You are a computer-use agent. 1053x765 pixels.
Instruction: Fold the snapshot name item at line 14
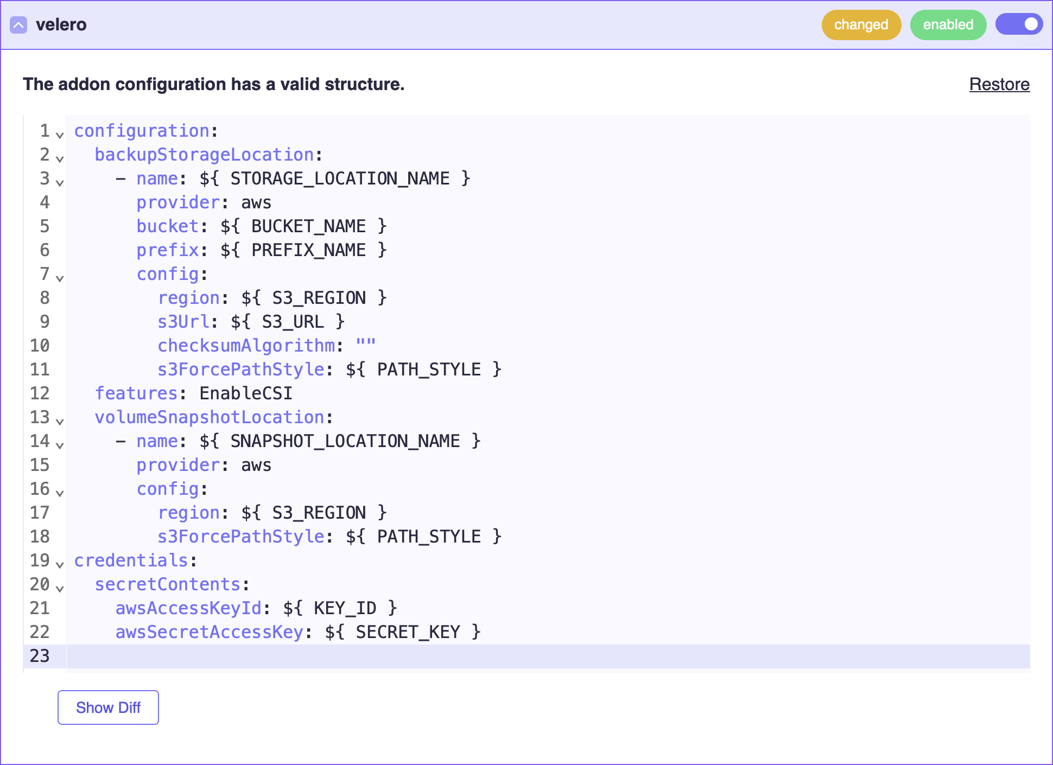(x=60, y=445)
